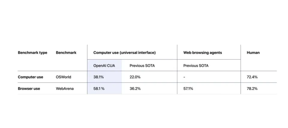Select the "Computer use" row label
This screenshot has height=128, width=288.
(x=30, y=77)
